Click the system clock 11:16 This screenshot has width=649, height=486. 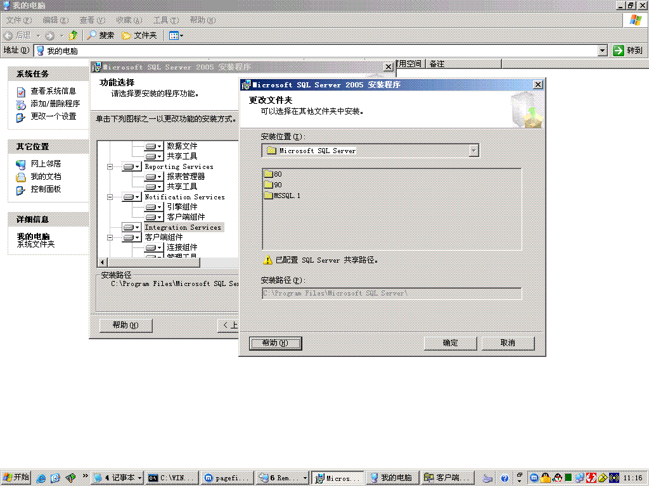(x=633, y=478)
